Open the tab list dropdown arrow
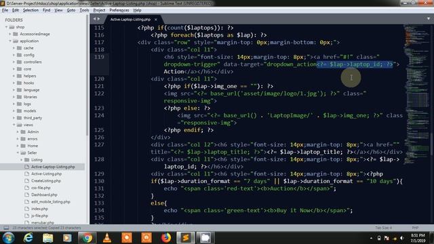 tap(429, 19)
